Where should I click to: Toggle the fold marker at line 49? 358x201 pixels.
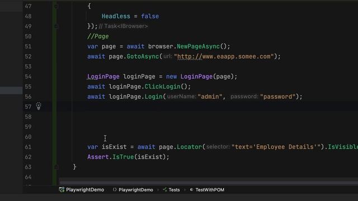56,26
